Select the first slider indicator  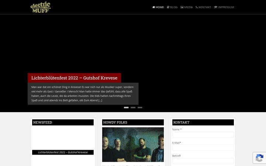(126, 108)
